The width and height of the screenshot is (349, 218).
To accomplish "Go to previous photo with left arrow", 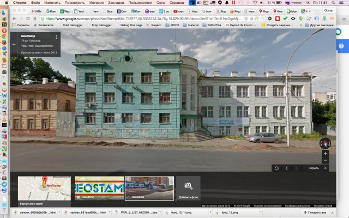I will pyautogui.click(x=287, y=168).
